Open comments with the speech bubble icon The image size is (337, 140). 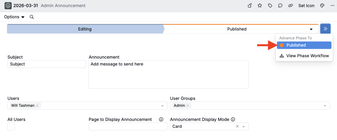click(x=280, y=6)
